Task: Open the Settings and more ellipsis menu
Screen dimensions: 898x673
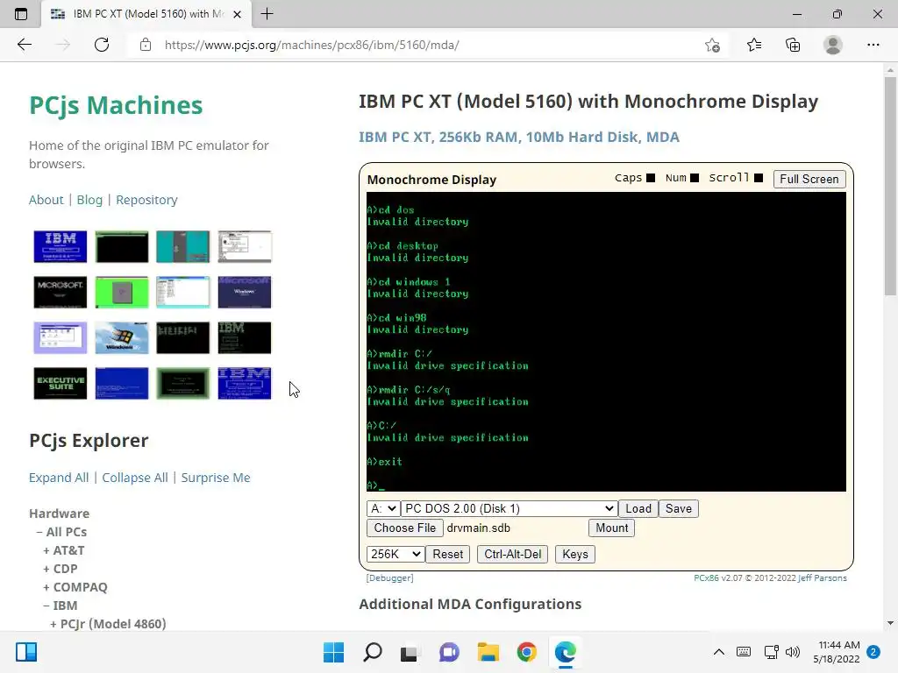Action: (873, 45)
